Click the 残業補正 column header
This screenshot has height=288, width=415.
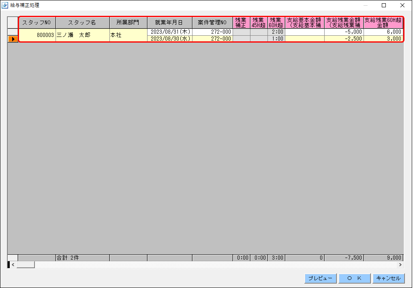point(242,23)
